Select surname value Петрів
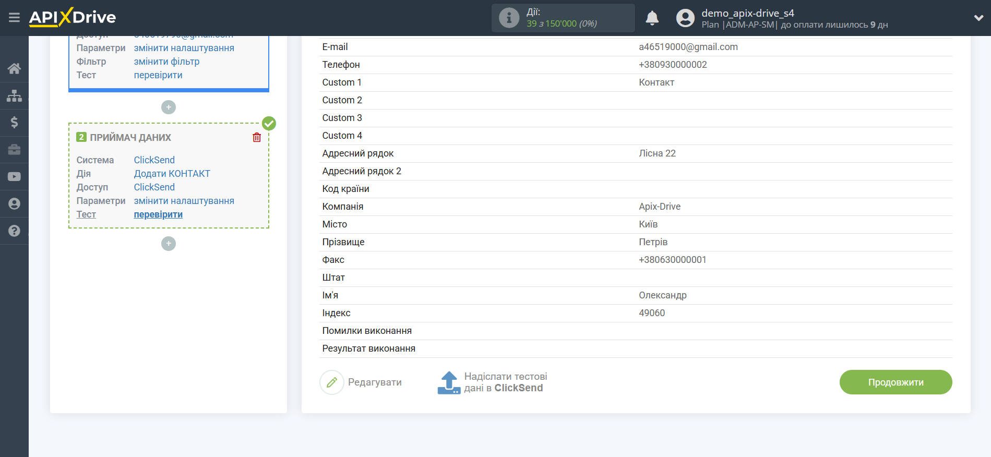The width and height of the screenshot is (991, 457). (653, 242)
